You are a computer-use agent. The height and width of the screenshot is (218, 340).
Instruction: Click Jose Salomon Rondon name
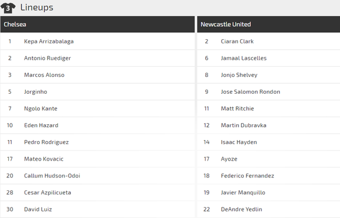(x=250, y=91)
